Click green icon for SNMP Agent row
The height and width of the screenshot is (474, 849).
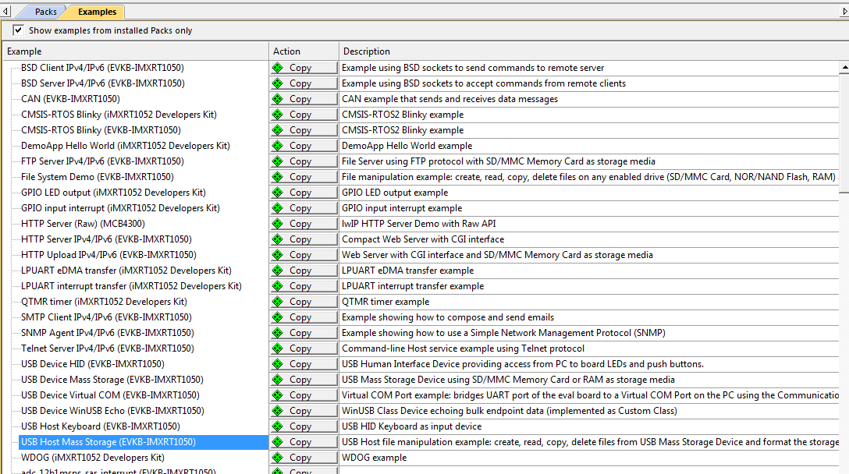tap(278, 333)
